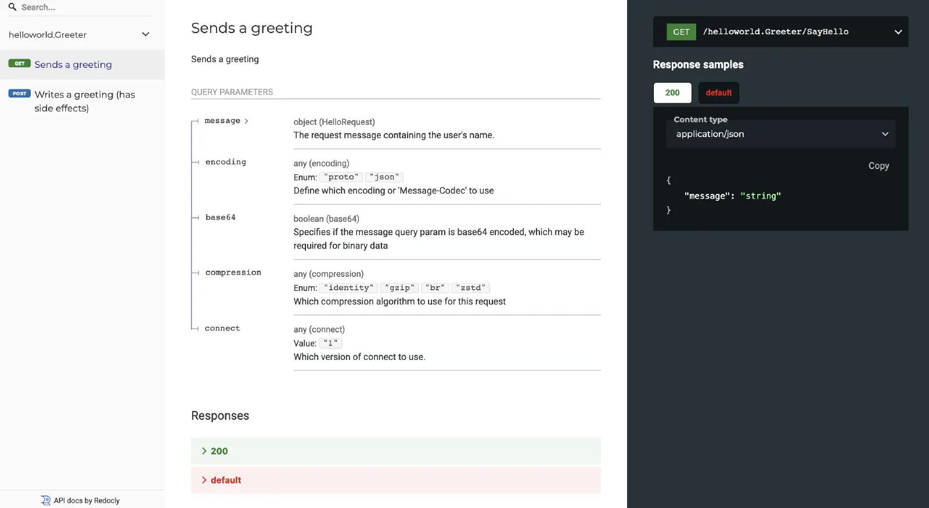Viewport: 929px width, 508px height.
Task: Click the 'Sends a greeting' main heading
Action: click(251, 28)
